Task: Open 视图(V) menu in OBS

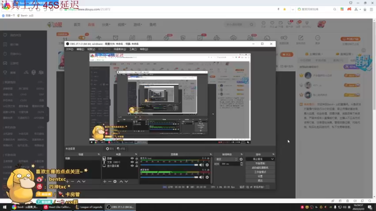Action: tap(91, 49)
